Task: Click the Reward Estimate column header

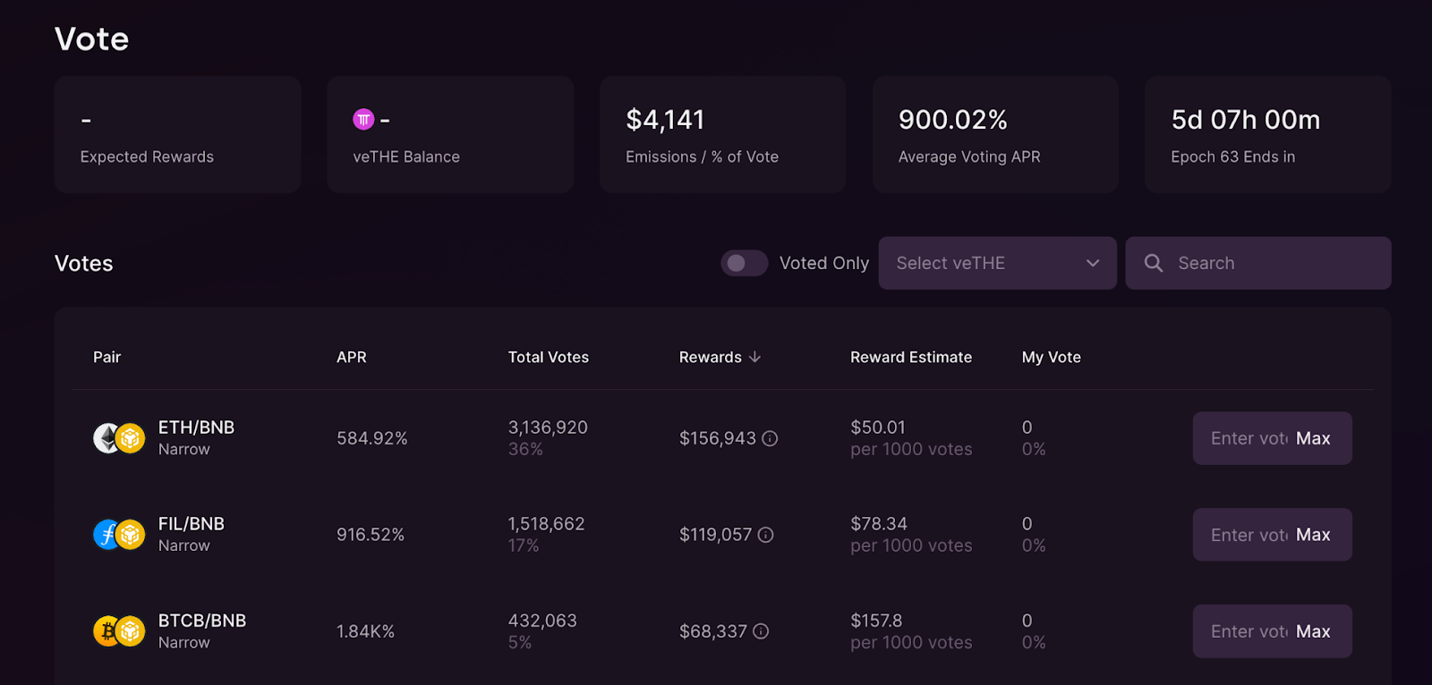Action: [x=910, y=357]
